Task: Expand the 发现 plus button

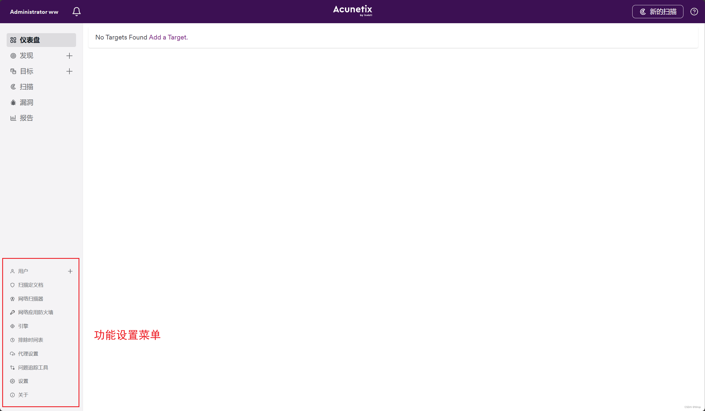Action: click(x=69, y=56)
